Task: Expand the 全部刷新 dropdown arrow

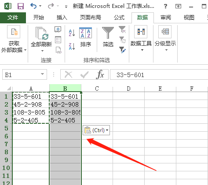Action: coord(42,51)
